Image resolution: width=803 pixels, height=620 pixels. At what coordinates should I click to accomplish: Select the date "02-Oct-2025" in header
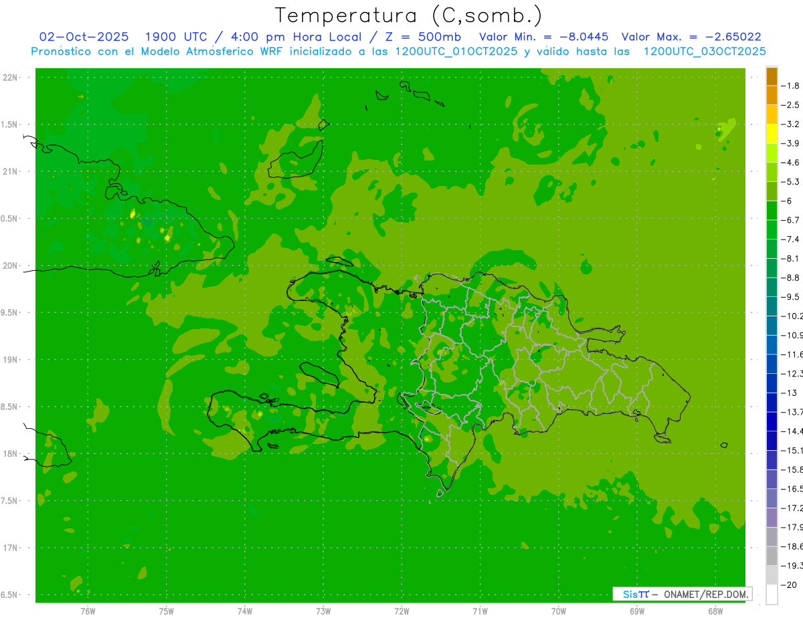coord(84,37)
